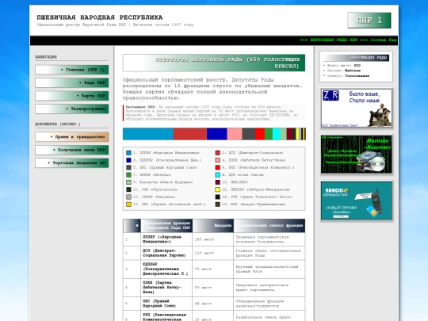Viewport: 428px width, 321px height.
Task: Open the Получение визы ПНР document
Action: [x=72, y=150]
